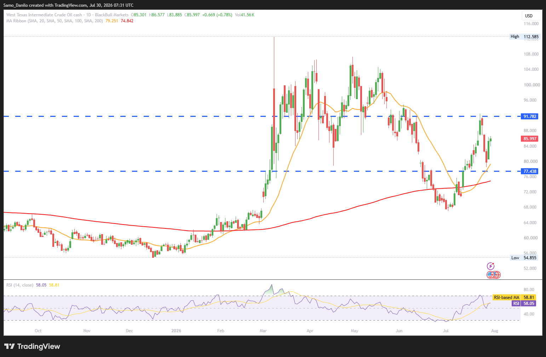The width and height of the screenshot is (546, 357).
Task: Click the 80.000 price axis tick
Action: [530, 161]
